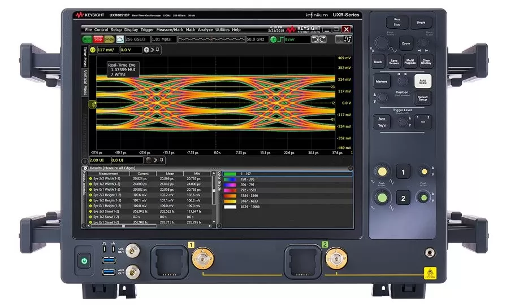506x307 pixels.
Task: Toggle the Markers front panel key
Action: click(x=382, y=81)
